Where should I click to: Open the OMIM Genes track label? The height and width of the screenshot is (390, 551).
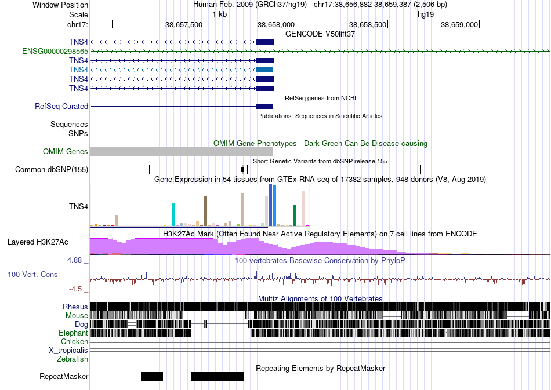click(65, 151)
